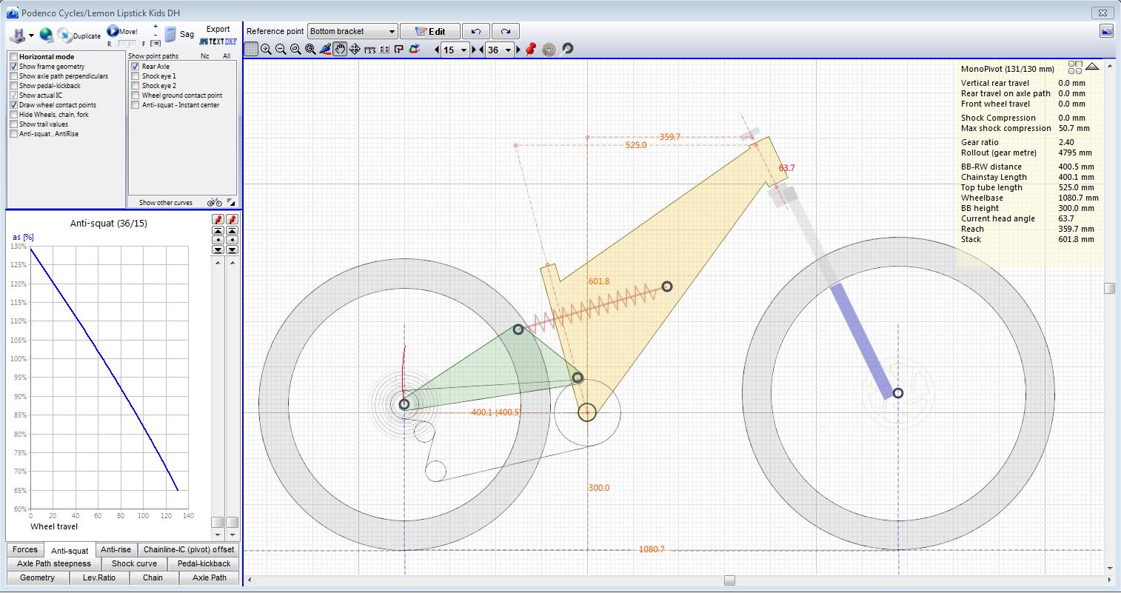Image resolution: width=1121 pixels, height=593 pixels.
Task: Collapse the MonoPivot info panel triangle
Action: pos(1092,67)
